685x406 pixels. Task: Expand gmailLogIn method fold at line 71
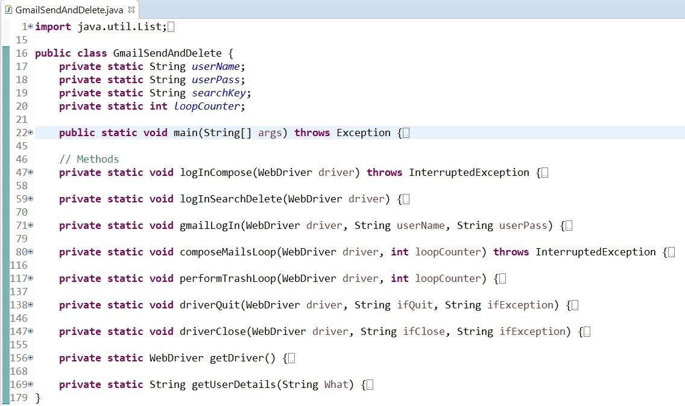pyautogui.click(x=30, y=225)
